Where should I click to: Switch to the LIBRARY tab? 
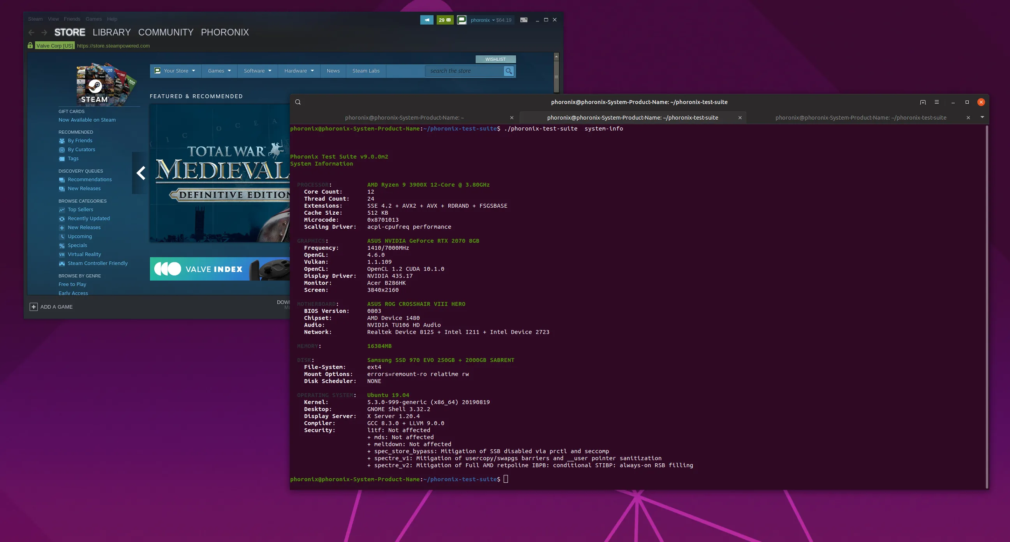[x=111, y=32]
